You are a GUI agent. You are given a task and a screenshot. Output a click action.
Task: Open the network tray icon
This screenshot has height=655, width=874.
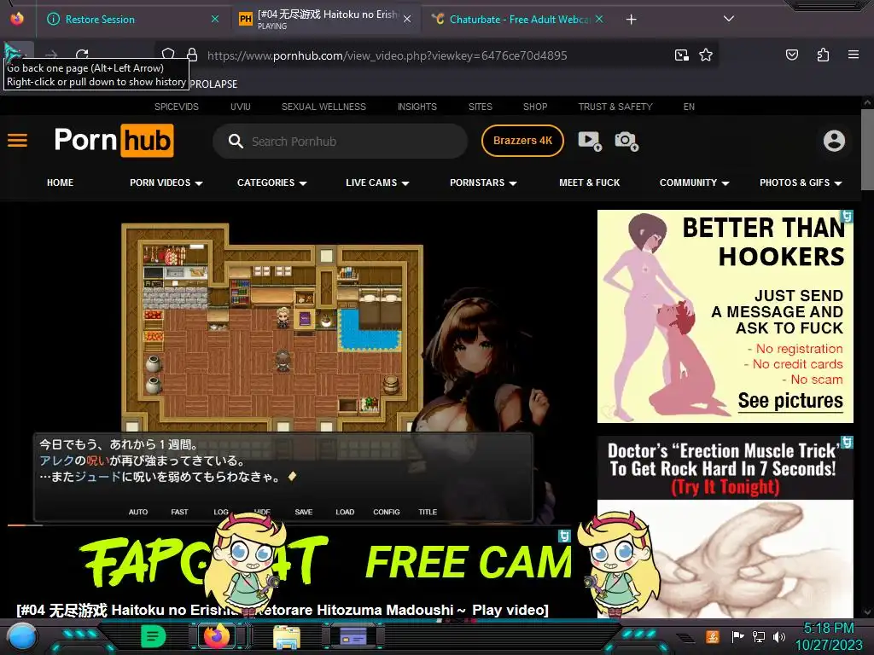759,636
